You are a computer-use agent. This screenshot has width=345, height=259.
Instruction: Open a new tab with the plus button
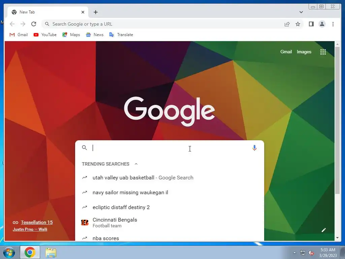click(95, 12)
